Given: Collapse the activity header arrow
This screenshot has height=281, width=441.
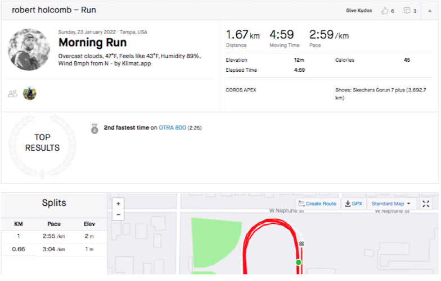Looking at the screenshot, I should pyautogui.click(x=430, y=11).
